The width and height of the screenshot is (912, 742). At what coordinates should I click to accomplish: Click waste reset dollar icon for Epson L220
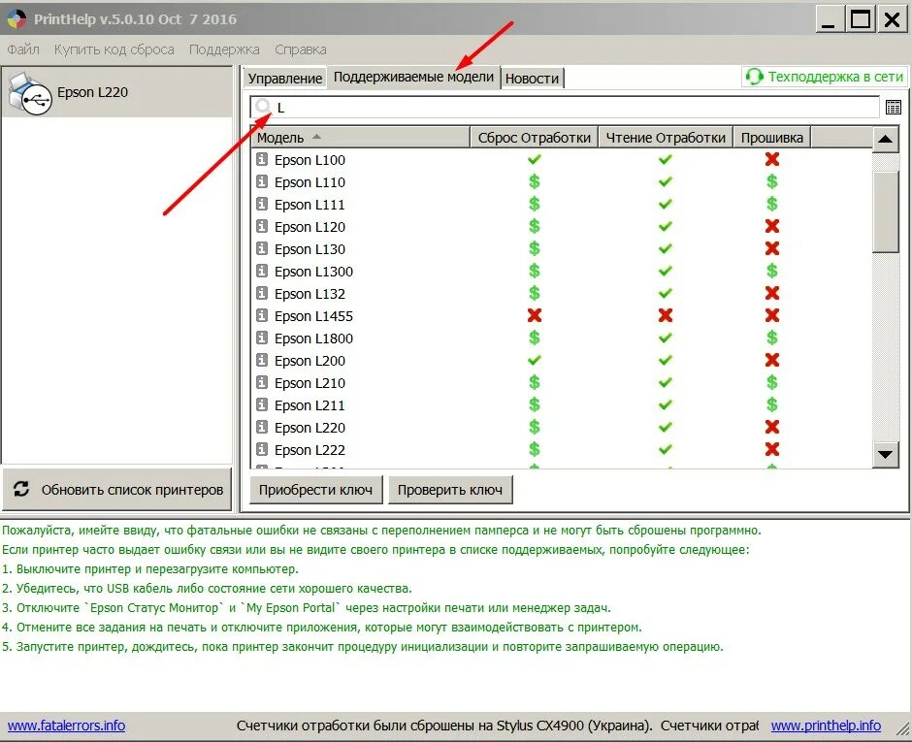(534, 428)
